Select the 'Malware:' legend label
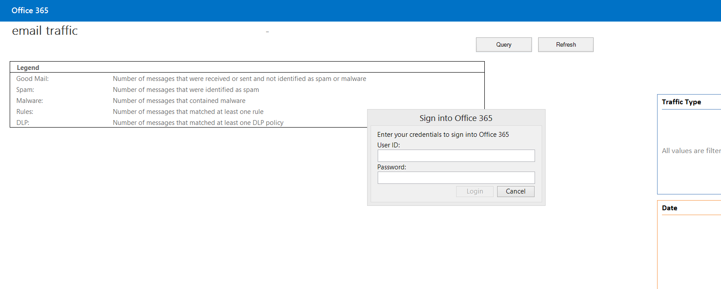The width and height of the screenshot is (721, 289). [x=30, y=101]
